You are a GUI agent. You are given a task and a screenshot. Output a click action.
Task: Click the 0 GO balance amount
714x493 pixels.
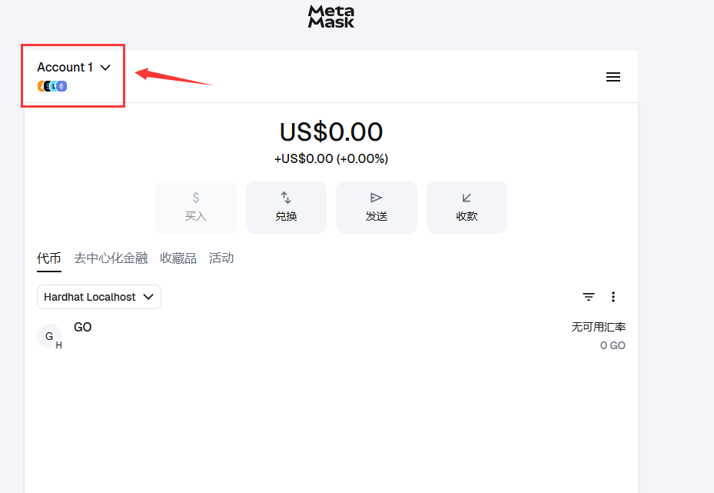coord(613,345)
